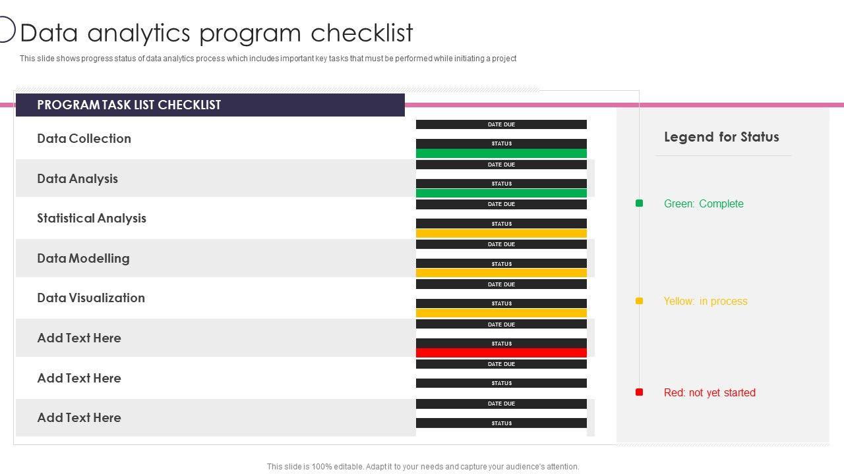844x474 pixels.
Task: Click the red square legend marker
Action: pos(639,392)
